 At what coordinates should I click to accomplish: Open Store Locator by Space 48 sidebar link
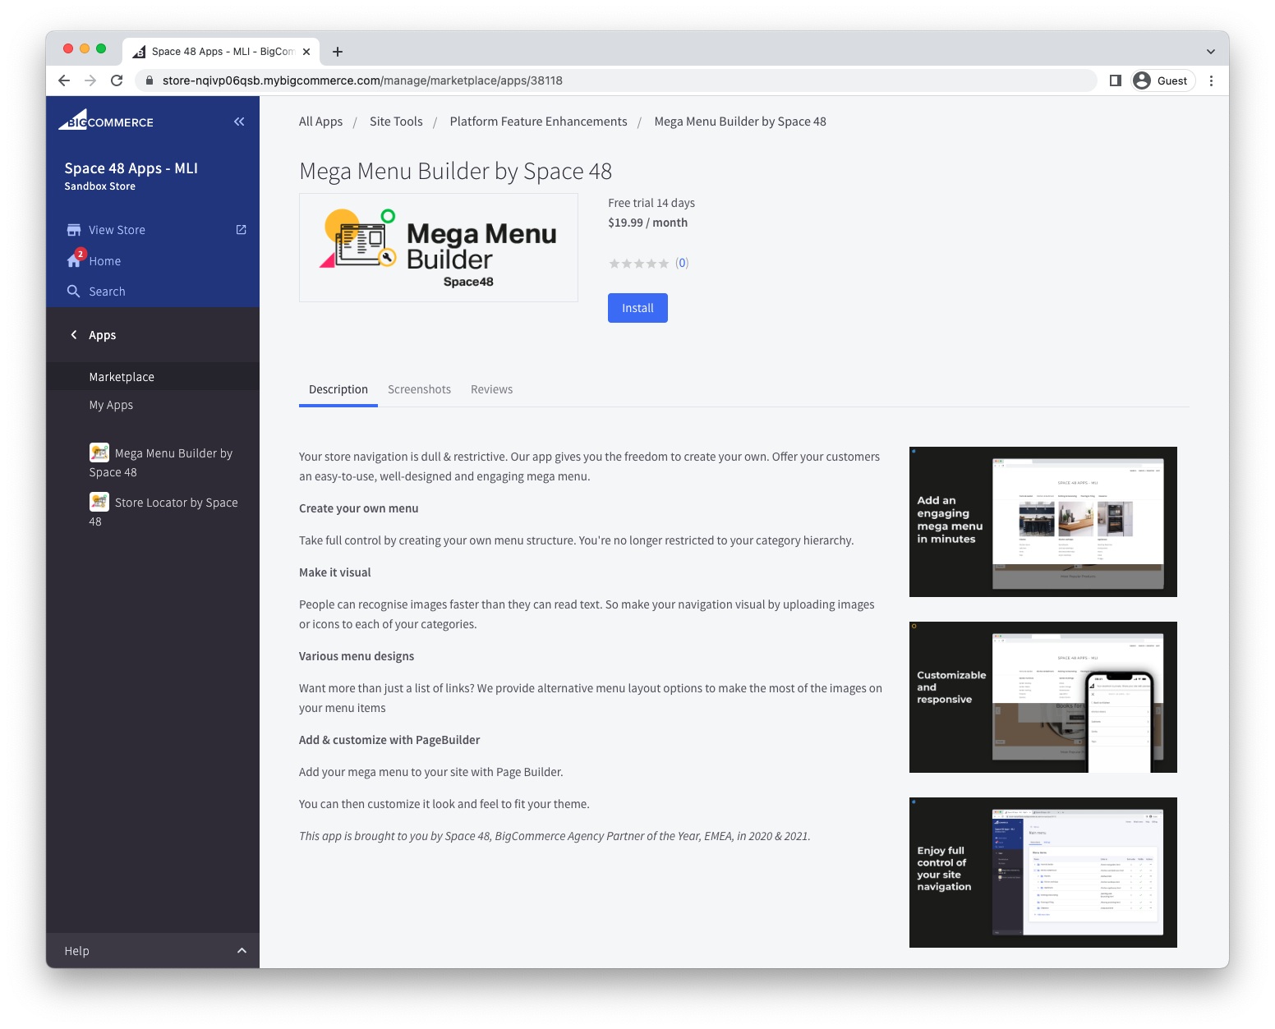[163, 512]
